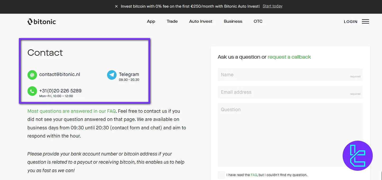Follow the 'Start today' banner link
Screen dimensions: 382x180
pyautogui.click(x=272, y=6)
